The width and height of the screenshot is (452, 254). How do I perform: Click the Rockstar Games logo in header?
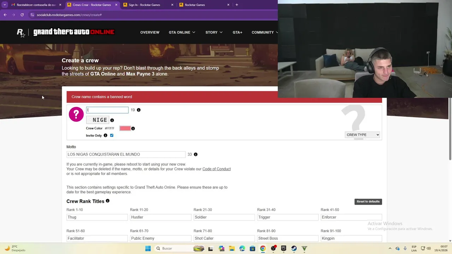click(x=21, y=33)
